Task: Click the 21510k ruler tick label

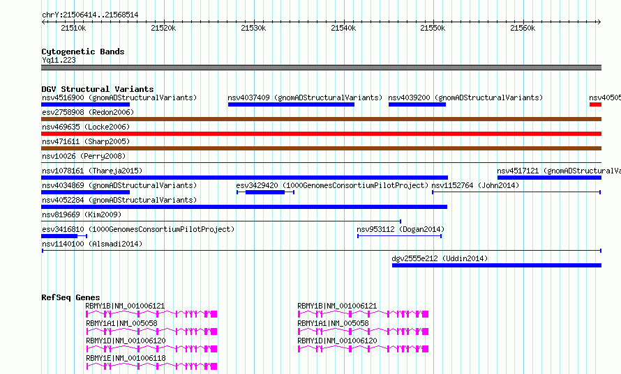Action: [x=73, y=28]
